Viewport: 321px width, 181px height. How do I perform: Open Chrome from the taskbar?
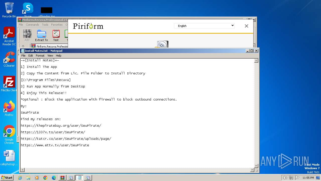point(45,178)
